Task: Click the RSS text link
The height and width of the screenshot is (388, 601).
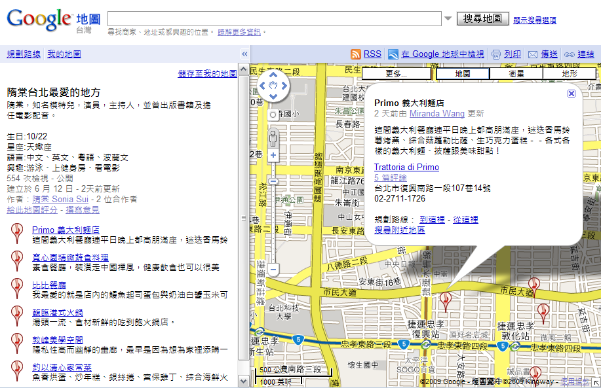Action: [x=372, y=54]
